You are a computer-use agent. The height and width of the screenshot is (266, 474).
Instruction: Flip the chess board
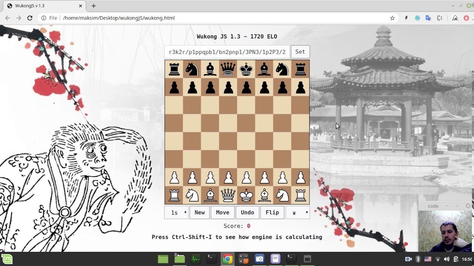(x=272, y=212)
